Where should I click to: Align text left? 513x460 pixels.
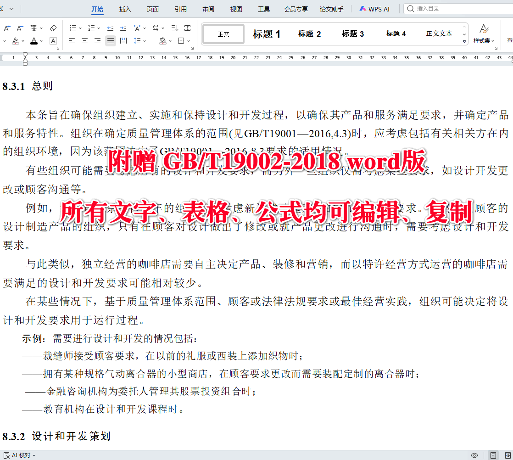[x=72, y=41]
